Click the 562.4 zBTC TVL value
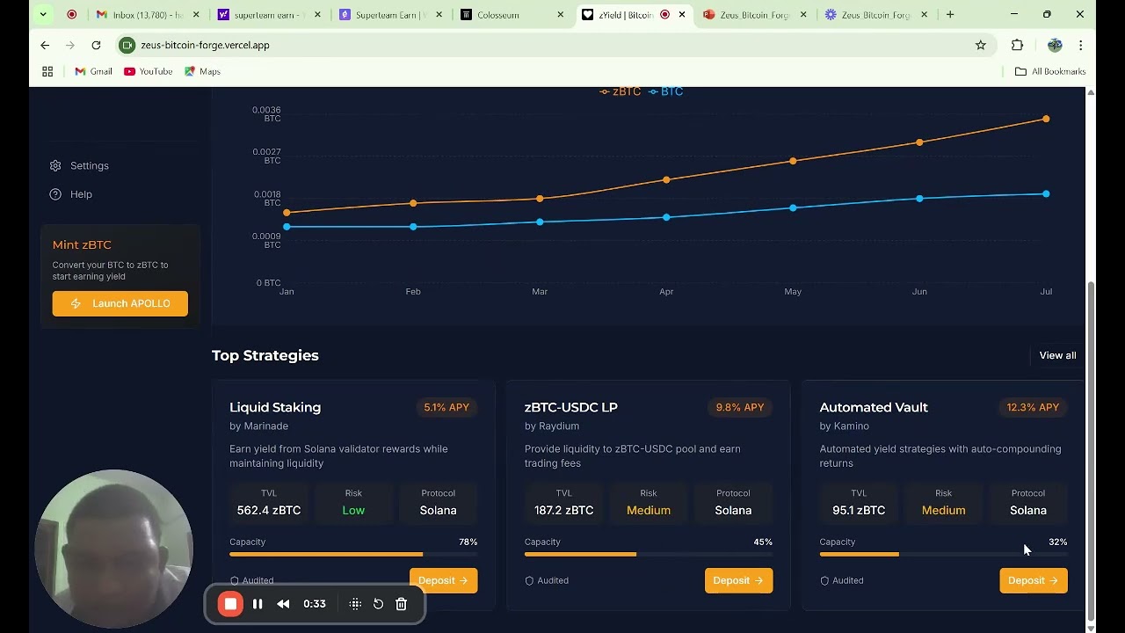Image resolution: width=1125 pixels, height=633 pixels. pyautogui.click(x=269, y=510)
